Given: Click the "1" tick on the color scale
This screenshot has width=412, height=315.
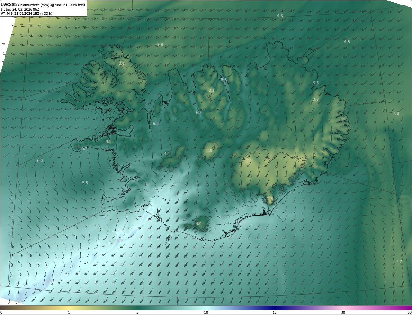Looking at the screenshot, I should coord(69,312).
